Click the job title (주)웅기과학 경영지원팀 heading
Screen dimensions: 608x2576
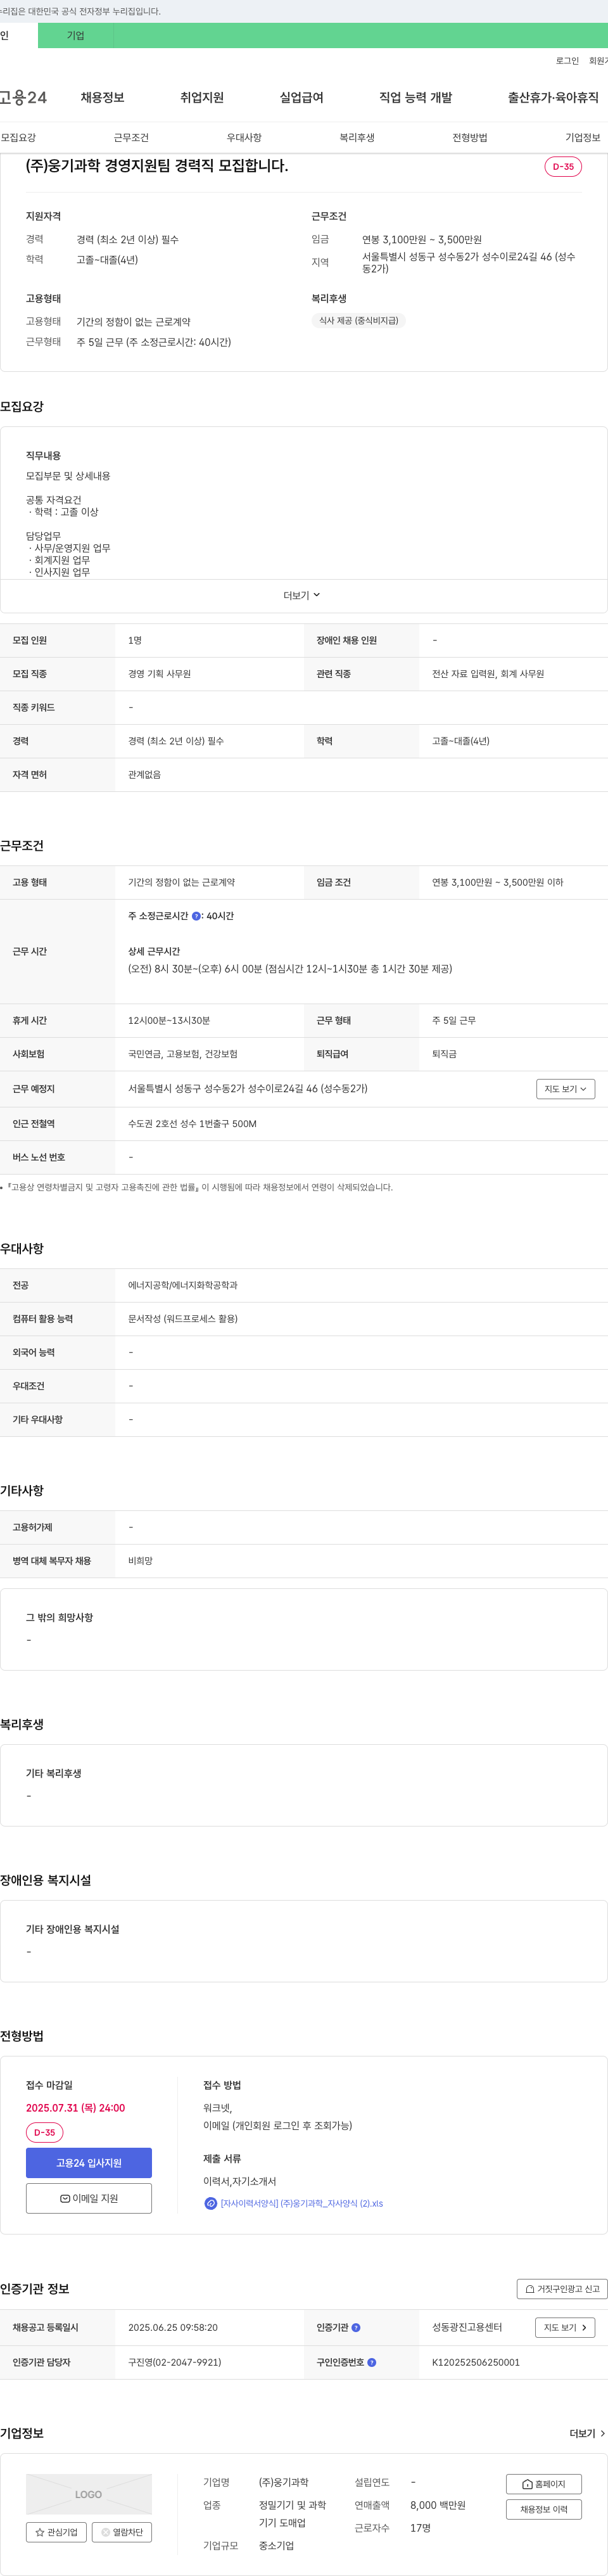157,165
